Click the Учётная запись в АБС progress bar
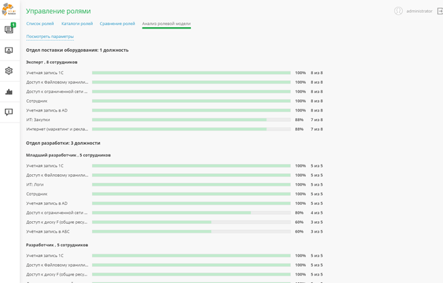Viewport: 443px width, 283px height. point(190,231)
